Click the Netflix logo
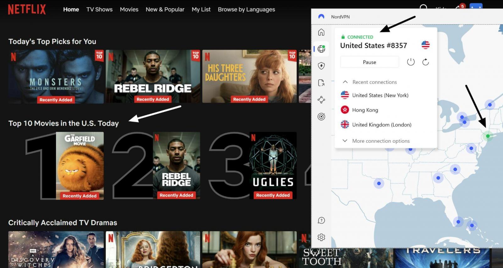The image size is (503, 268). 27,9
